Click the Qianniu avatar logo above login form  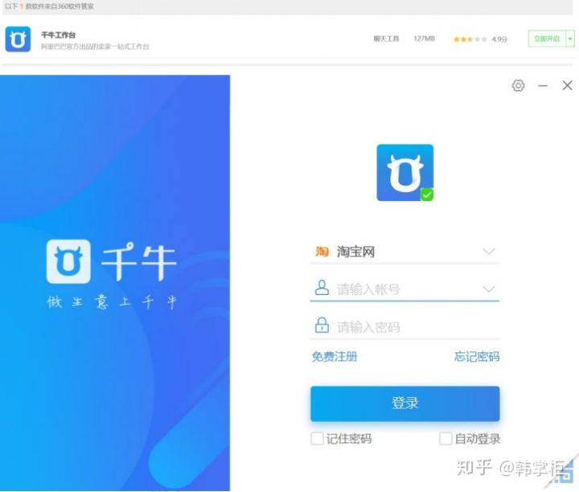point(405,173)
